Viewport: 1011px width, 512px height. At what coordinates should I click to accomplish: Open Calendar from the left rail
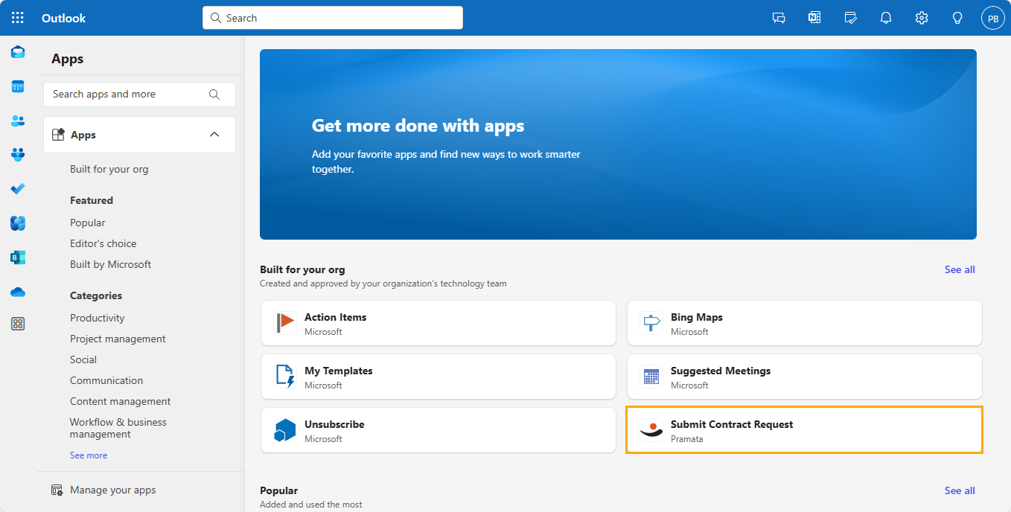[18, 86]
